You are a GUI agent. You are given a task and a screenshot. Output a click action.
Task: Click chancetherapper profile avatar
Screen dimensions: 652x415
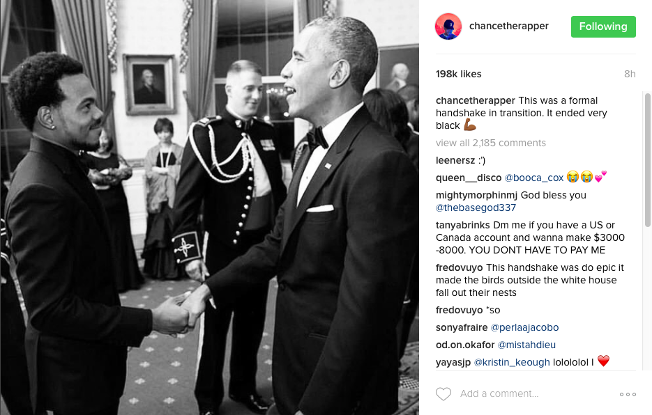[448, 26]
